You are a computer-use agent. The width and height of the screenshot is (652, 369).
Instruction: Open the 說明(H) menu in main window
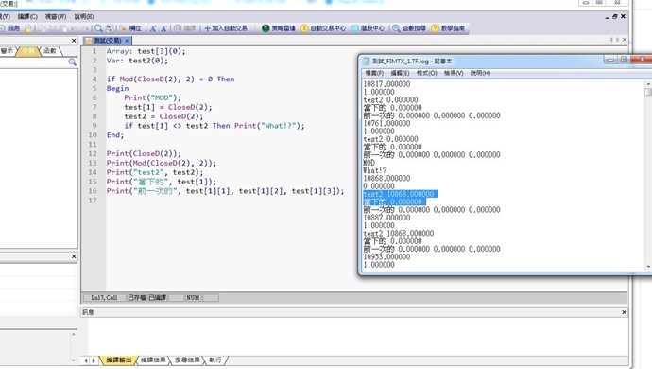(84, 17)
